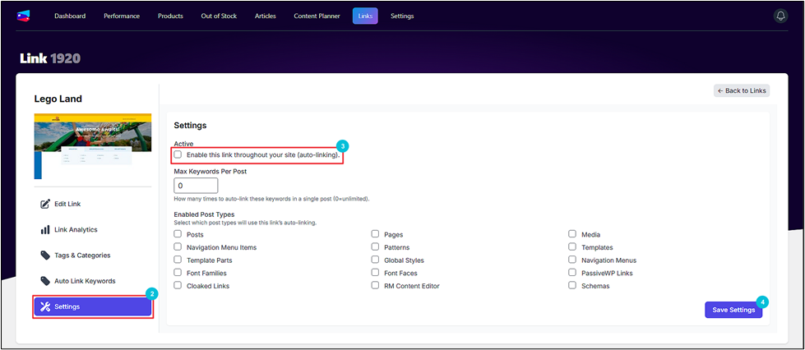Open the Lego Land site thumbnail
805x350 pixels.
point(93,145)
